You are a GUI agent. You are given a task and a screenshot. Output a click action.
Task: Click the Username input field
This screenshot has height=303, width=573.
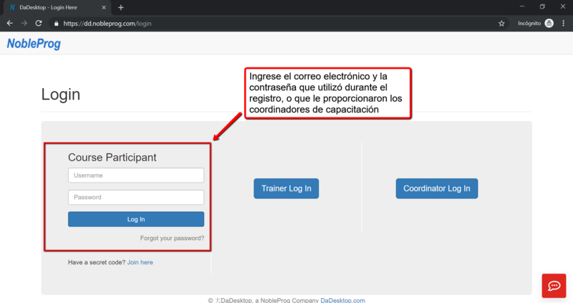pos(136,175)
